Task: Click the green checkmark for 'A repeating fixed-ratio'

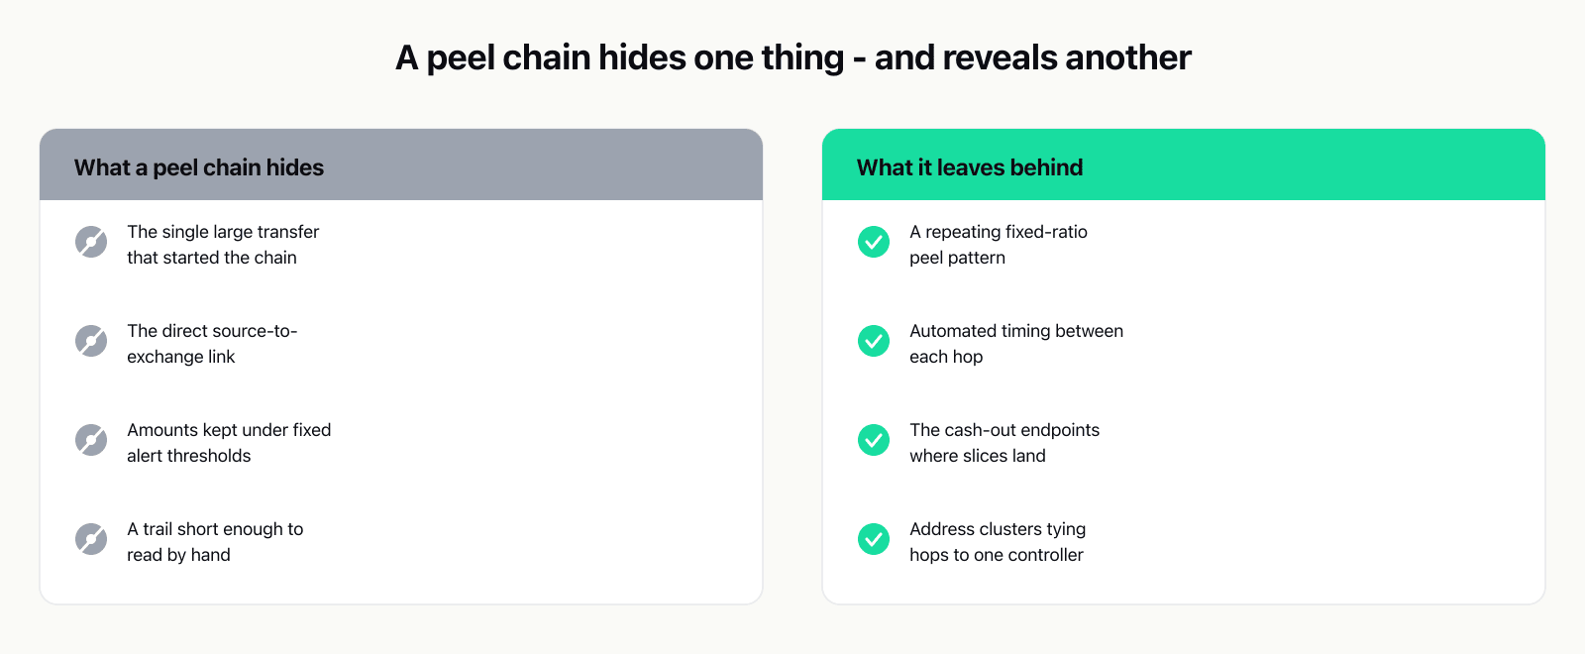Action: point(874,242)
